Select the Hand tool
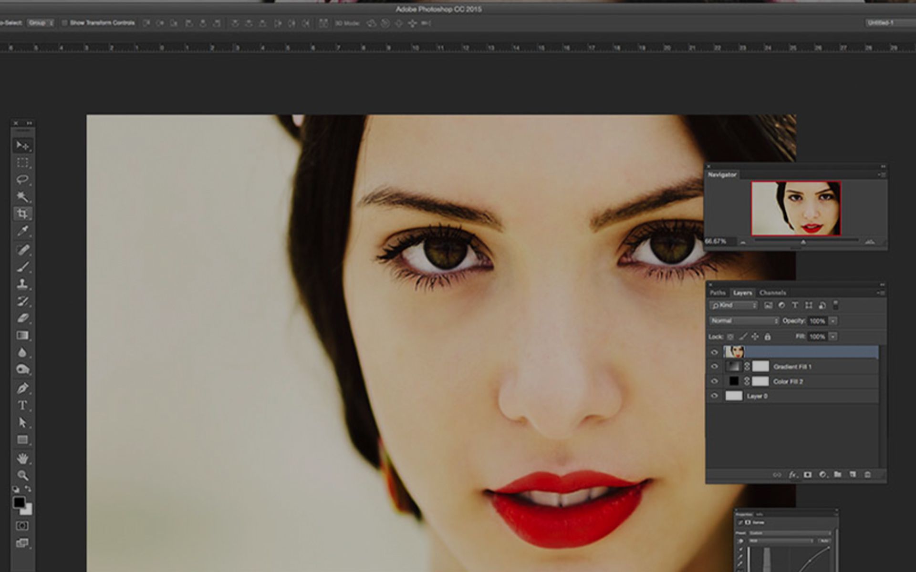Screen dimensions: 916x572 coord(22,459)
